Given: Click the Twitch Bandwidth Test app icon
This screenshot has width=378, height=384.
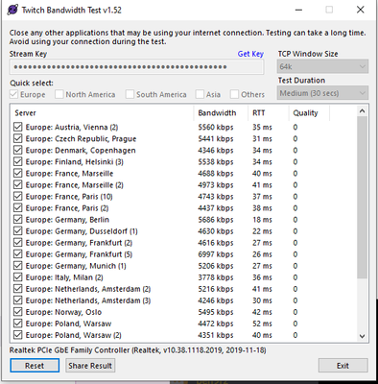Looking at the screenshot, I should pos(12,10).
